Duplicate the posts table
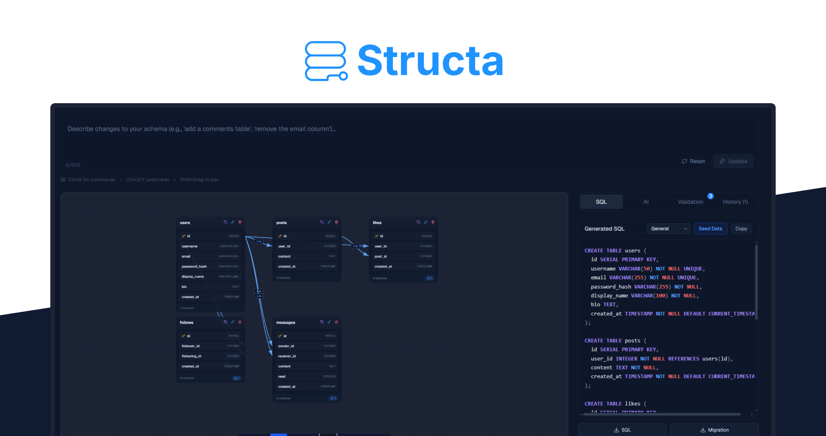Image resolution: width=826 pixels, height=436 pixels. (x=322, y=222)
